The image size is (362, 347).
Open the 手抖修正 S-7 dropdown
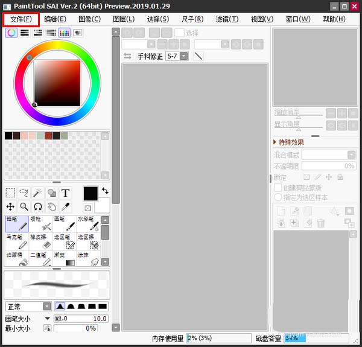[x=184, y=56]
